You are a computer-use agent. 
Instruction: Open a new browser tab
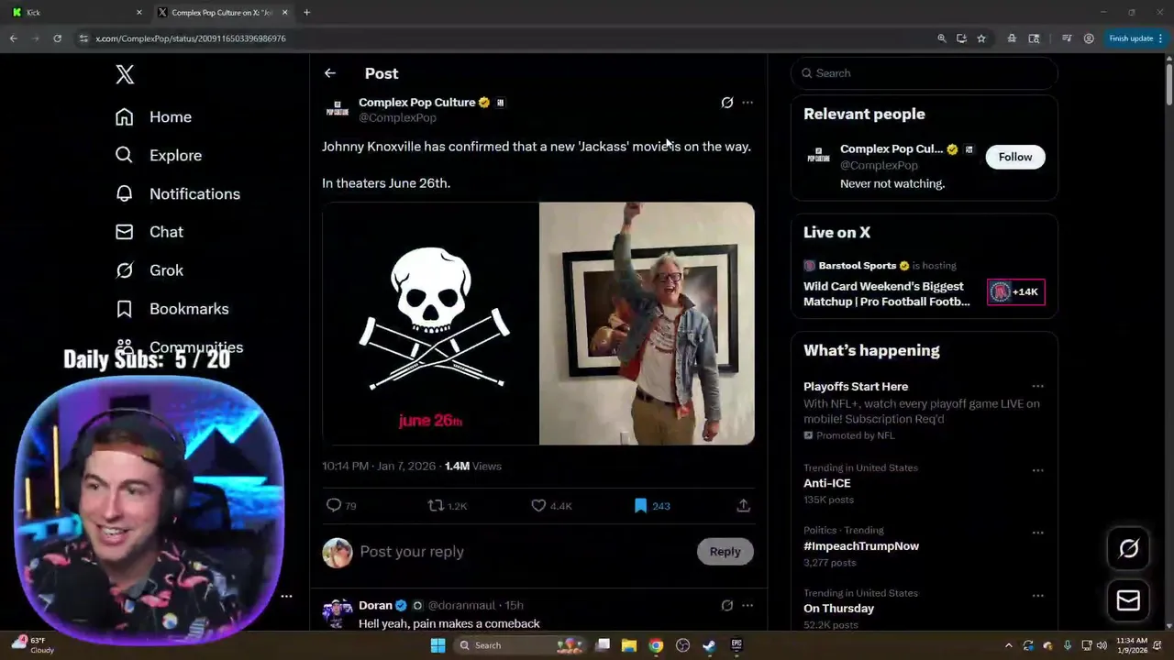306,13
